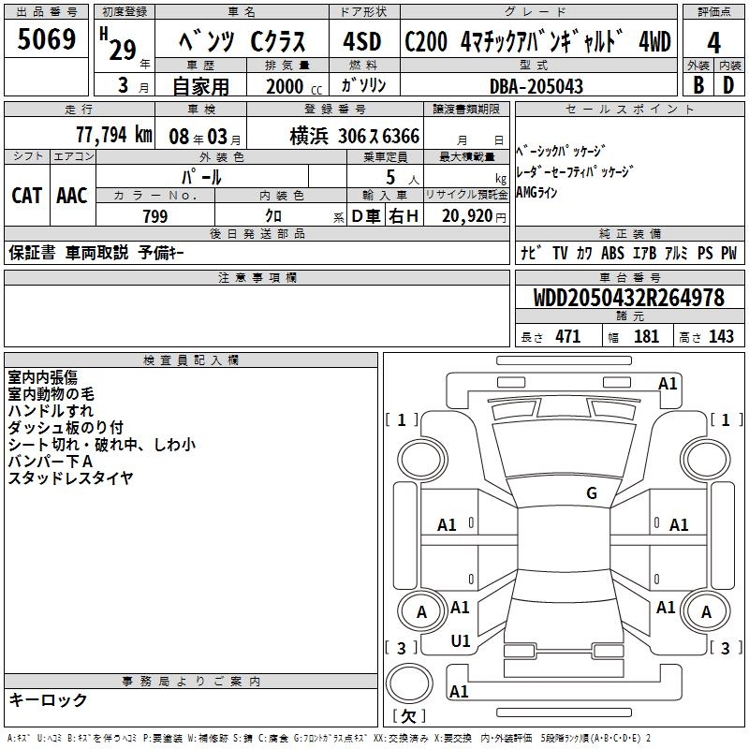
Task: Click 車両取説 in later-shipped parts
Action: coord(97,252)
